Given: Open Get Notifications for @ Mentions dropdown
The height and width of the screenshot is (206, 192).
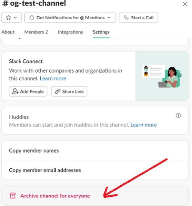Looking at the screenshot, I should (x=70, y=18).
